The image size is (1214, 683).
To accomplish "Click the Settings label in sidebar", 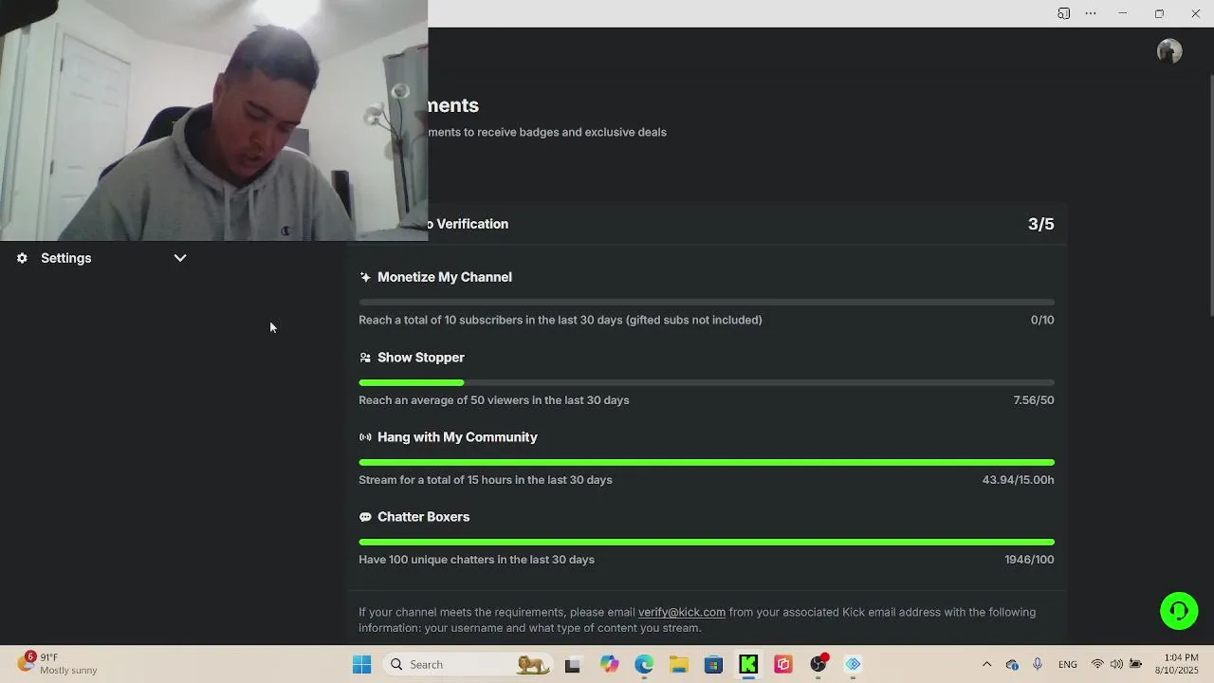I will coord(66,258).
